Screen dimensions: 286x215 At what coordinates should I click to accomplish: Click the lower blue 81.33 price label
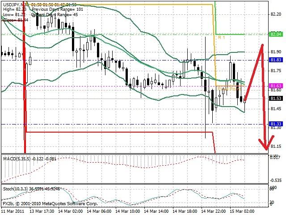click(276, 124)
